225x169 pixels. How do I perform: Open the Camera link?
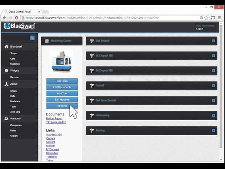(50, 138)
